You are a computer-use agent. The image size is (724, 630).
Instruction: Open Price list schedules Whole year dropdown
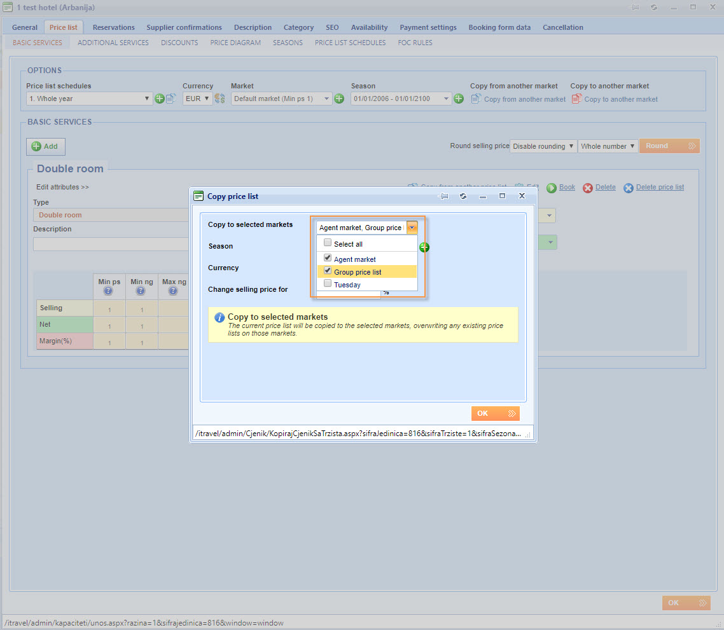click(x=89, y=99)
